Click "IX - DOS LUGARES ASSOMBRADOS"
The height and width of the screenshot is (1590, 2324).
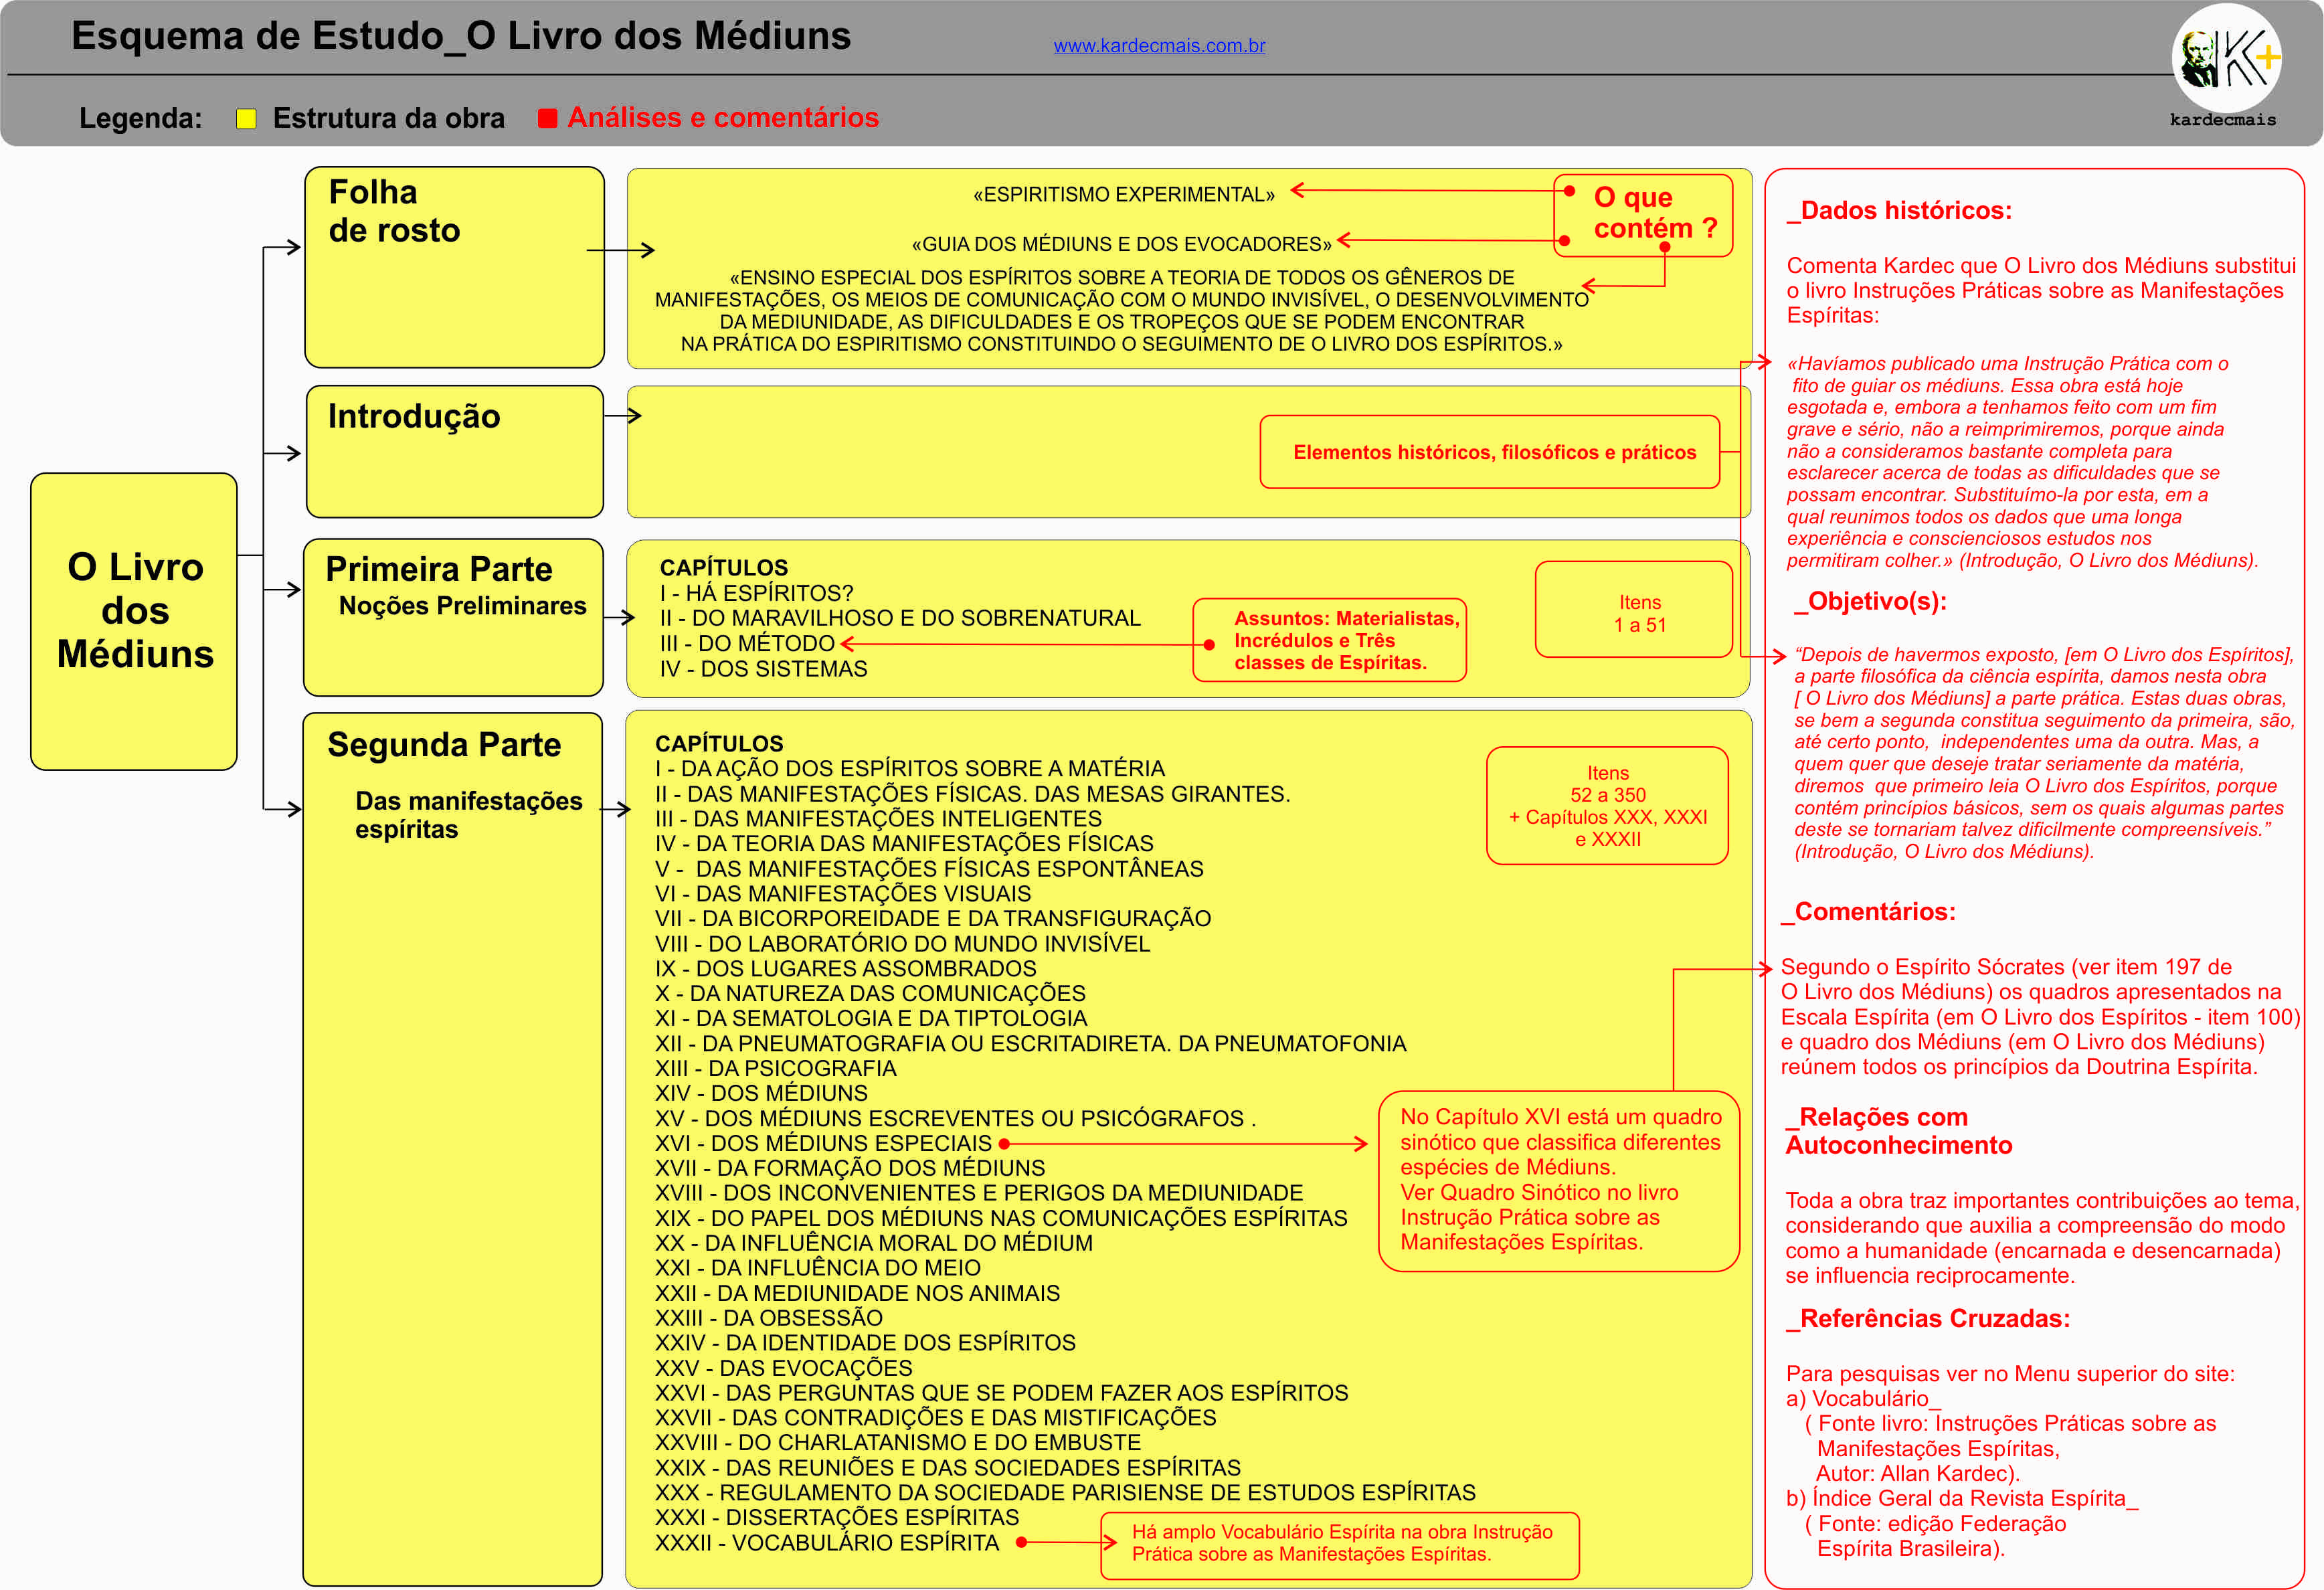(846, 968)
